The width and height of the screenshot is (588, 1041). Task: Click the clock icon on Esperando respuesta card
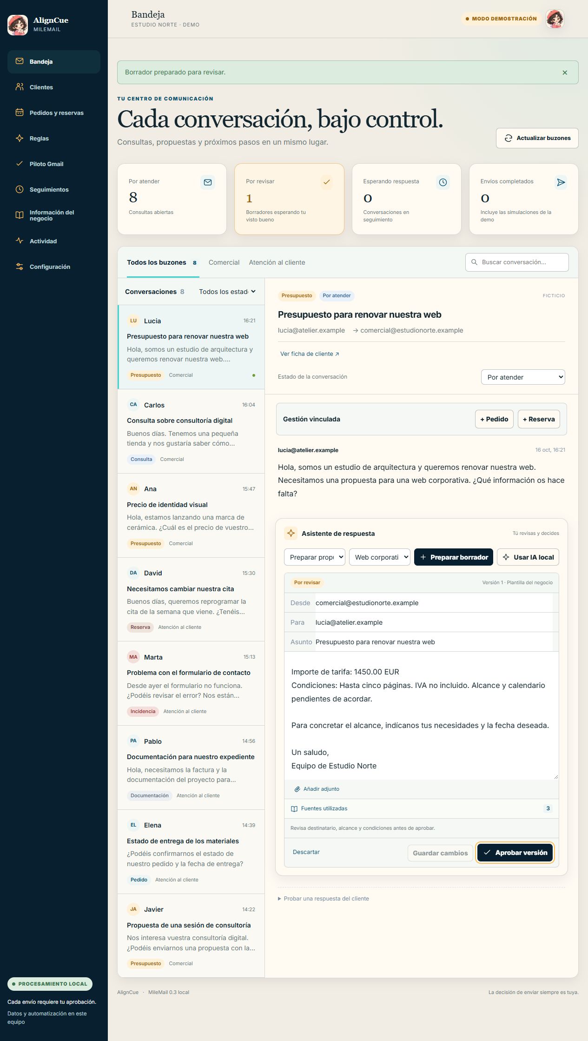443,182
